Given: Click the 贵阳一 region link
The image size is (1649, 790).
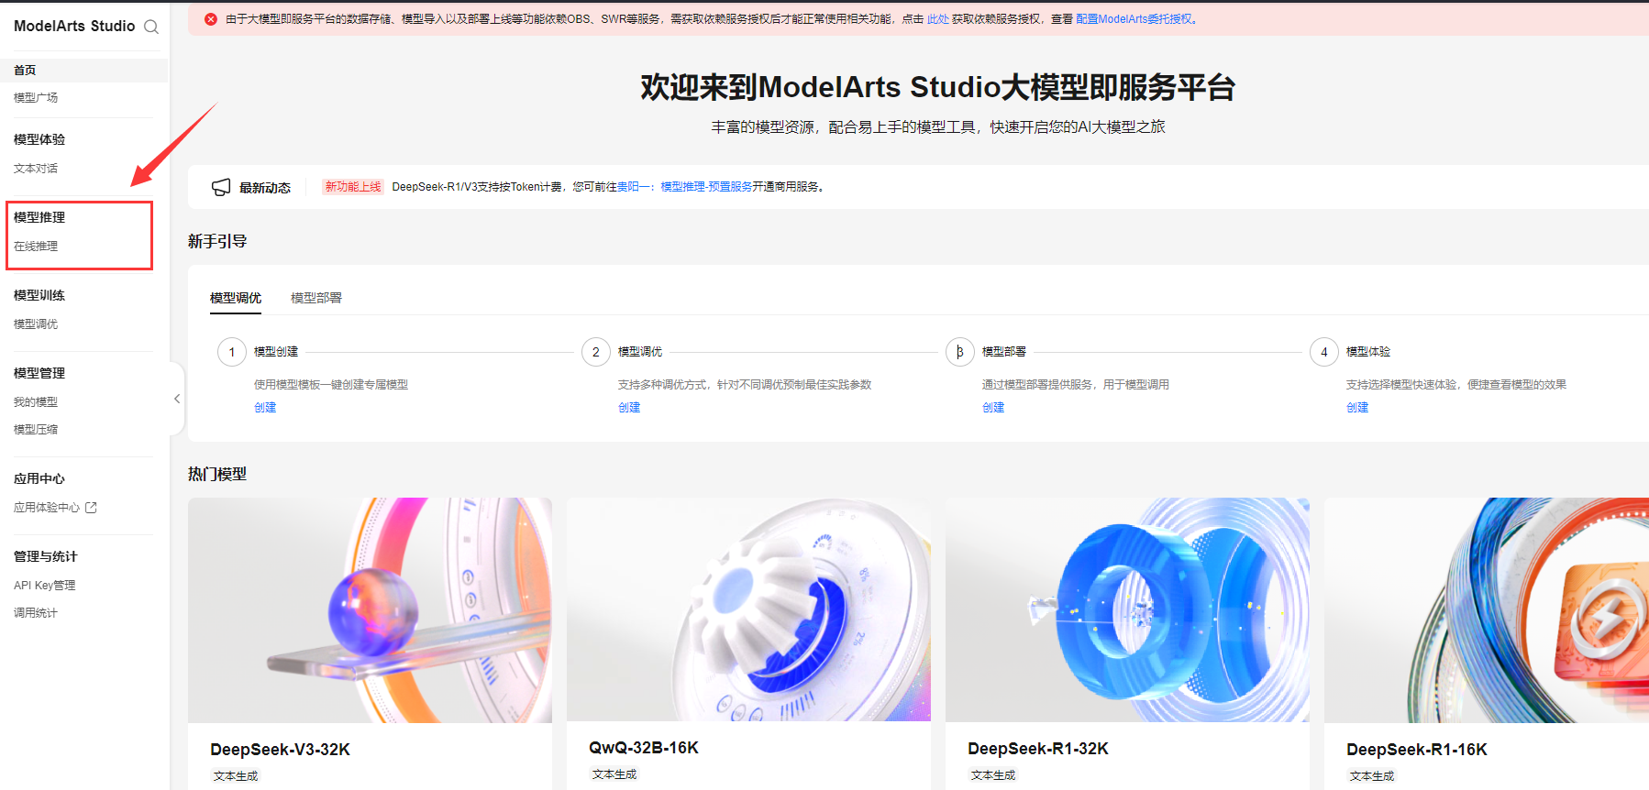Looking at the screenshot, I should pyautogui.click(x=633, y=187).
